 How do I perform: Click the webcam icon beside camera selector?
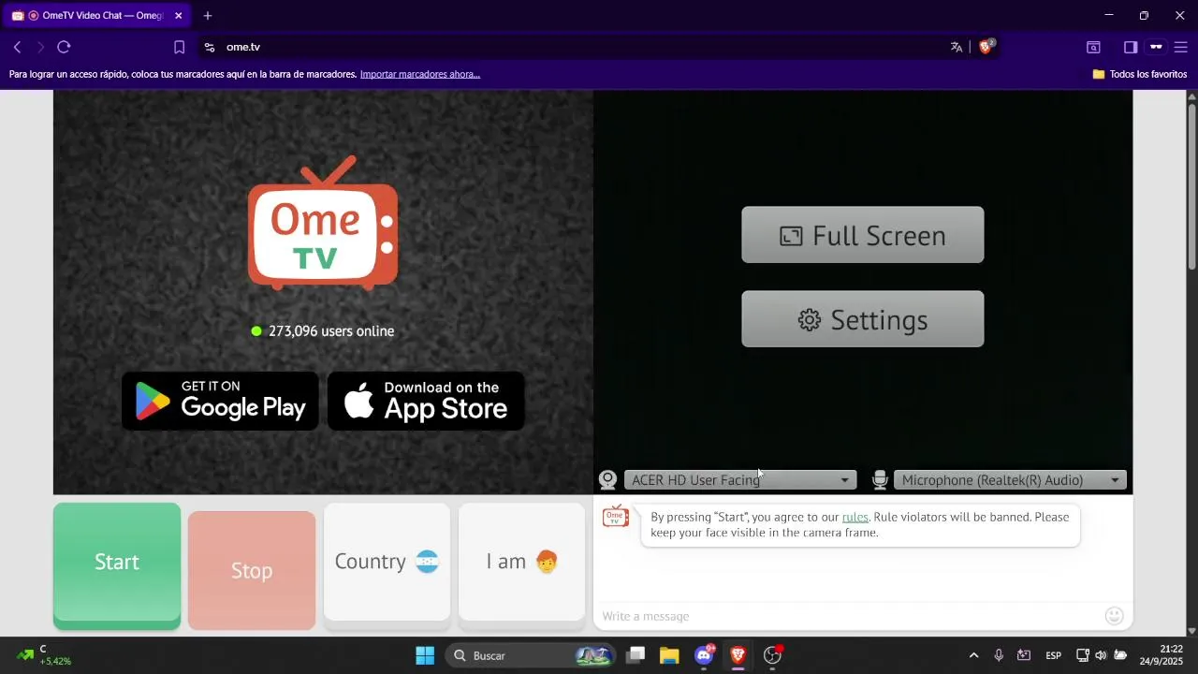(607, 480)
